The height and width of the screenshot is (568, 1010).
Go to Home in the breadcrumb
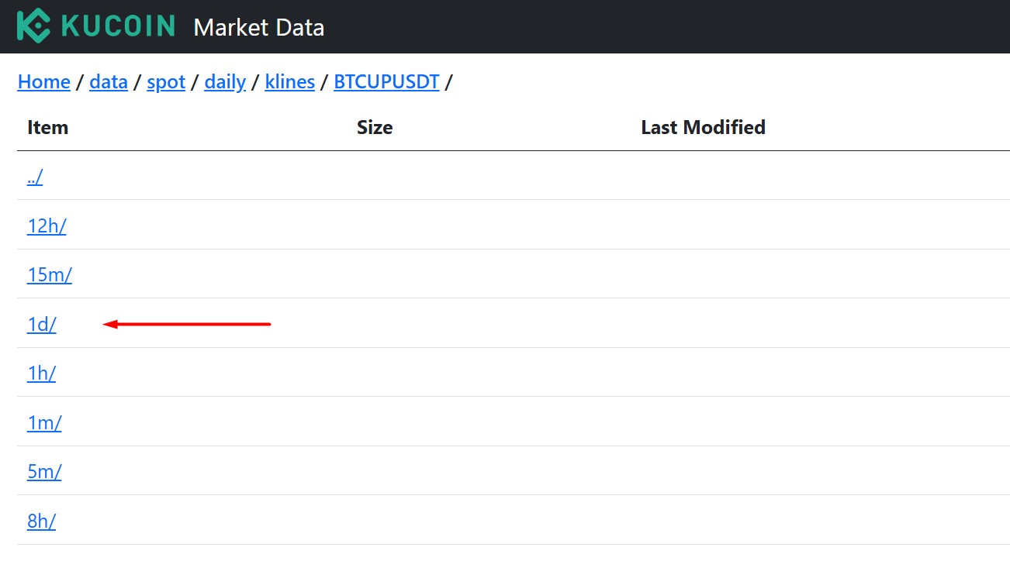pyautogui.click(x=44, y=81)
